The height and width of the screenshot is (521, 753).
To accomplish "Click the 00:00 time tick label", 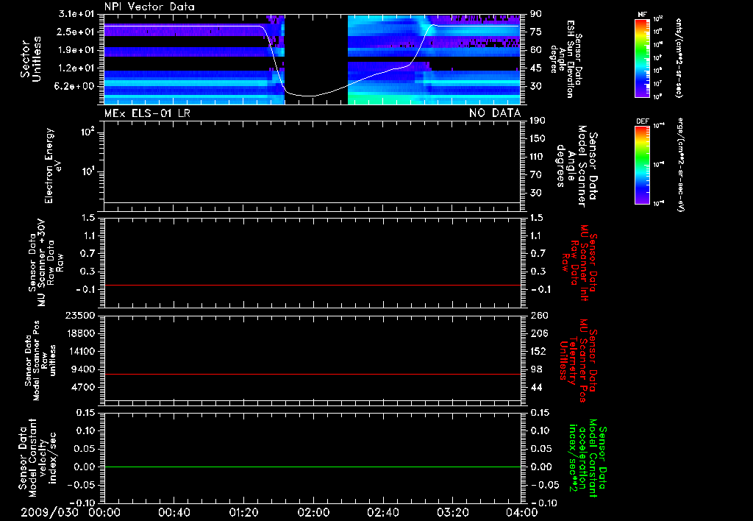I will 104,512.
